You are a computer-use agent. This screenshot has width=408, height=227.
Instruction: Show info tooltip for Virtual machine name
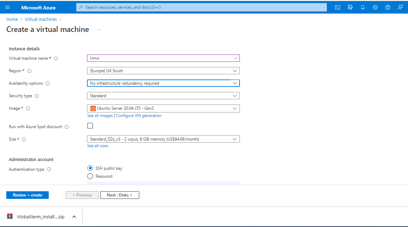pos(56,58)
